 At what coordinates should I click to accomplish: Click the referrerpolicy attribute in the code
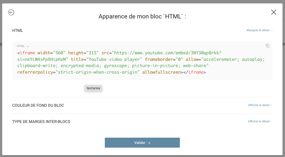point(35,72)
